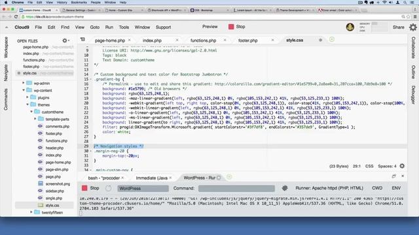Open the user avatar profile icon

pos(350,27)
